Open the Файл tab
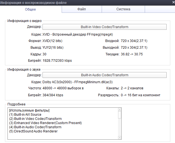This screenshot has width=175, height=143. (81, 9)
